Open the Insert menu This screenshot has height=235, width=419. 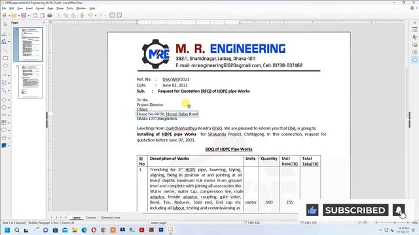pyautogui.click(x=29, y=8)
